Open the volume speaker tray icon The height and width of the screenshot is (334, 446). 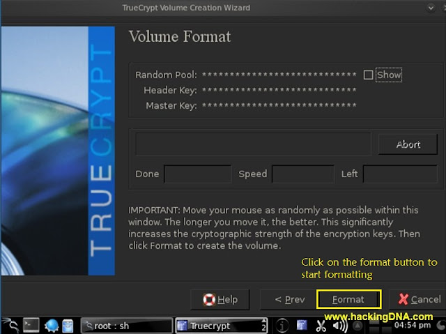click(x=340, y=326)
